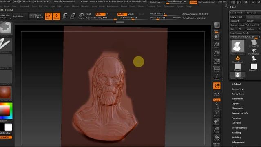Expand the SubTool section

point(236,84)
